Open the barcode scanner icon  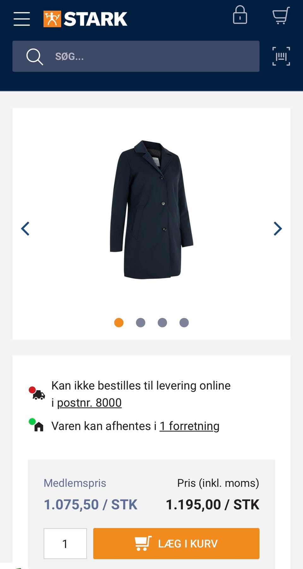tap(281, 56)
